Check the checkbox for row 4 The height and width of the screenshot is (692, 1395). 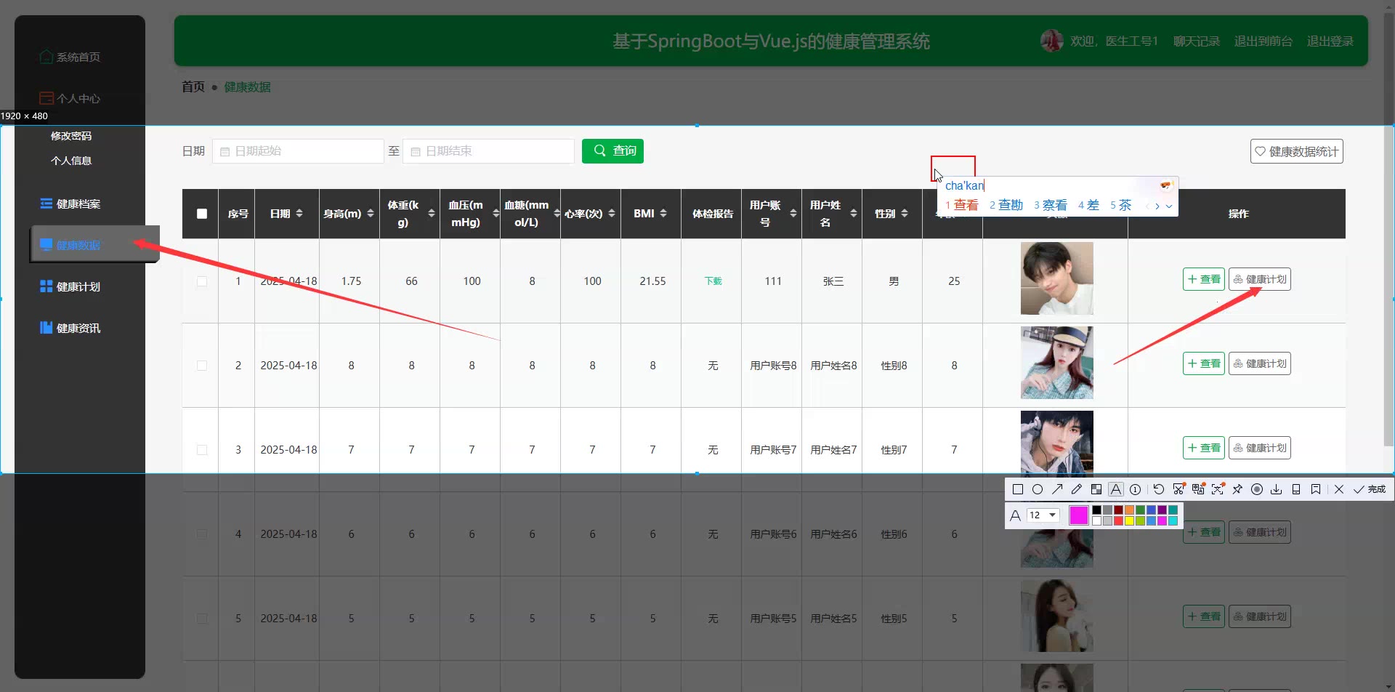point(202,534)
